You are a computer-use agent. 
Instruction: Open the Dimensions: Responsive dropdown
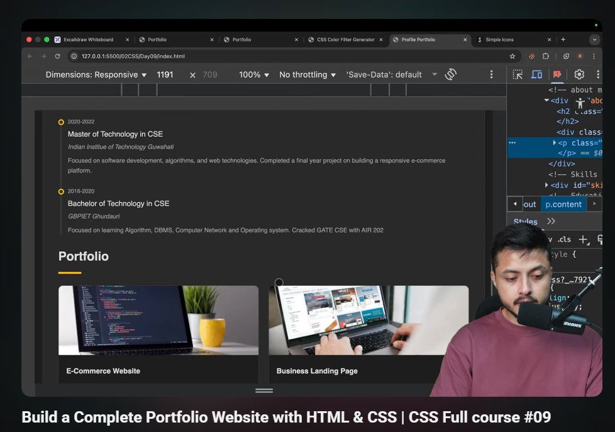click(96, 74)
